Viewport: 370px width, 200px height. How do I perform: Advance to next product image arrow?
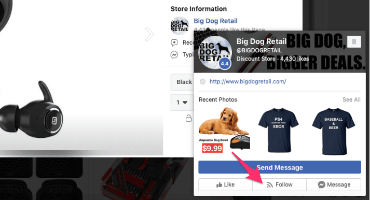click(149, 34)
